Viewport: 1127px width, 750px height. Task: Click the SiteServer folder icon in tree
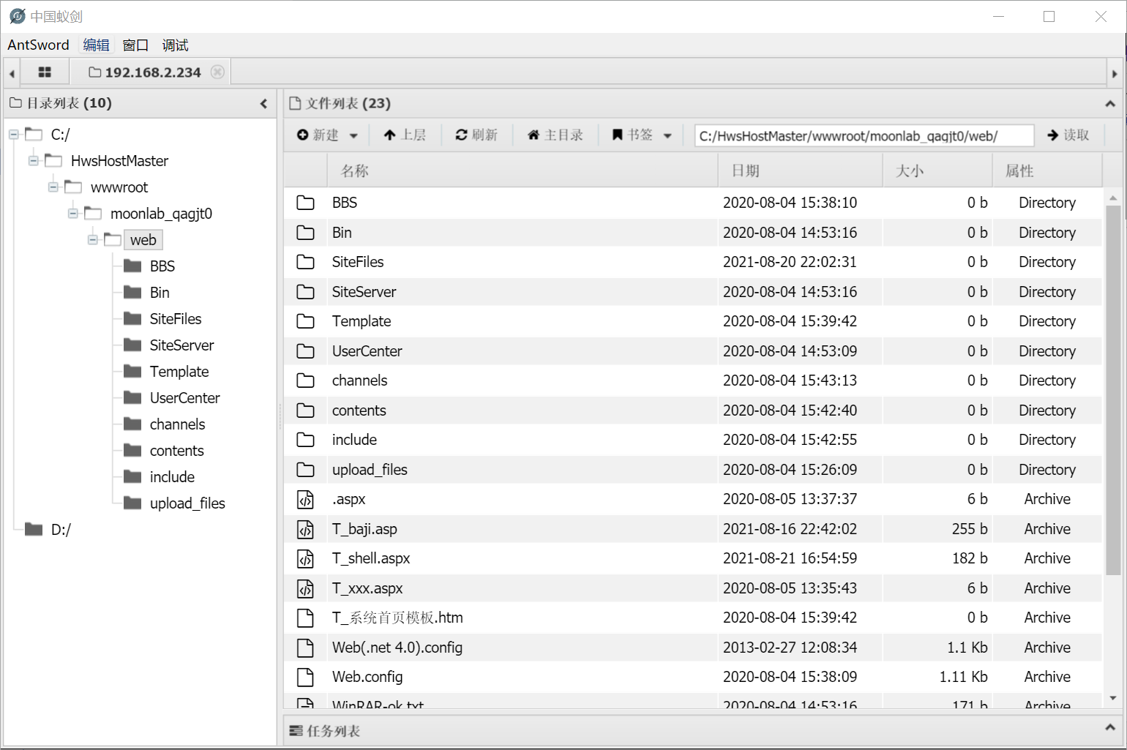[x=132, y=345]
